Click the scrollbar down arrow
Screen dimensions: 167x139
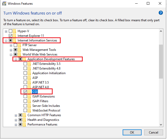[161, 124]
